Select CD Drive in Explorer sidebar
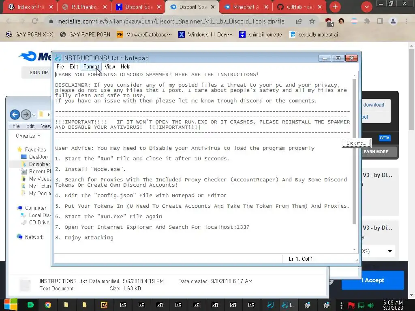The image size is (415, 311). coord(39,222)
